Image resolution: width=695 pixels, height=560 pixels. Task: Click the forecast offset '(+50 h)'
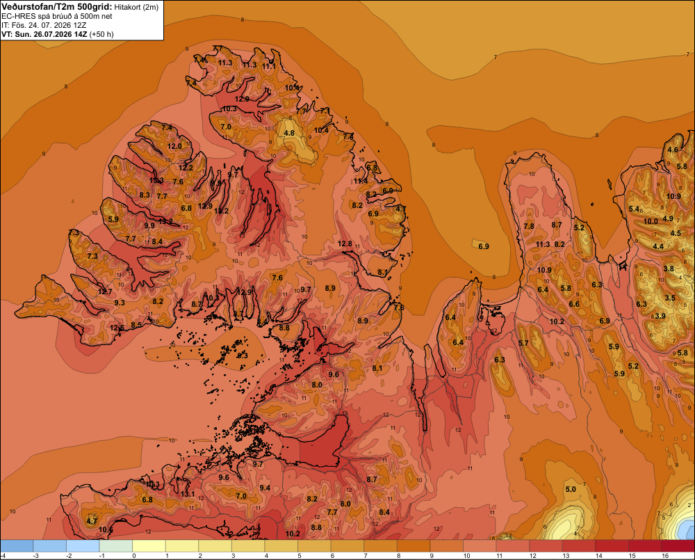point(101,34)
